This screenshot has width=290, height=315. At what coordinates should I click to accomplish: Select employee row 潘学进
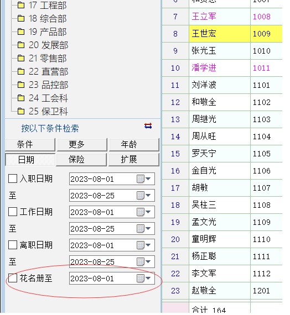pos(222,68)
